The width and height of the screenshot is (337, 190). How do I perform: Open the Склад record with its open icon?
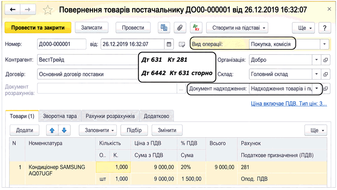pyautogui.click(x=326, y=74)
